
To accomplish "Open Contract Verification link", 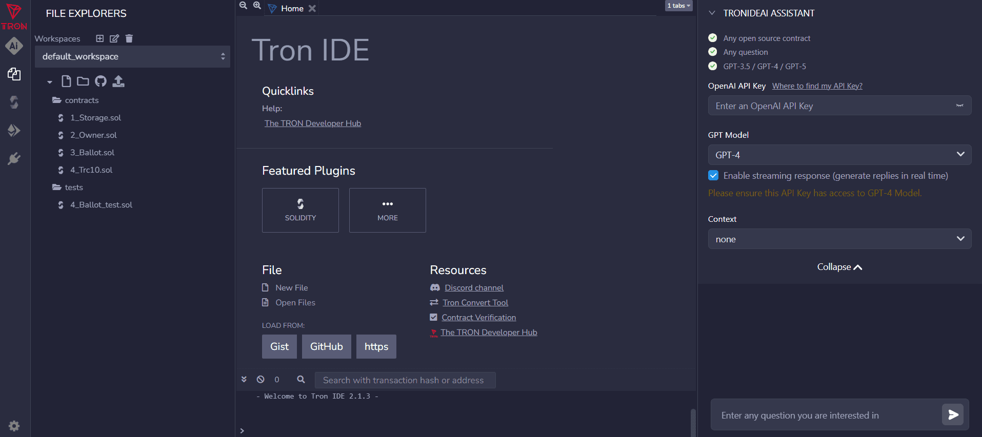I will [479, 318].
